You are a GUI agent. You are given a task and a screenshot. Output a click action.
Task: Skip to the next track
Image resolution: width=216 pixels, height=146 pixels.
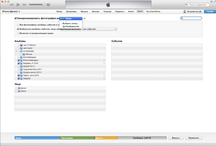25,5
